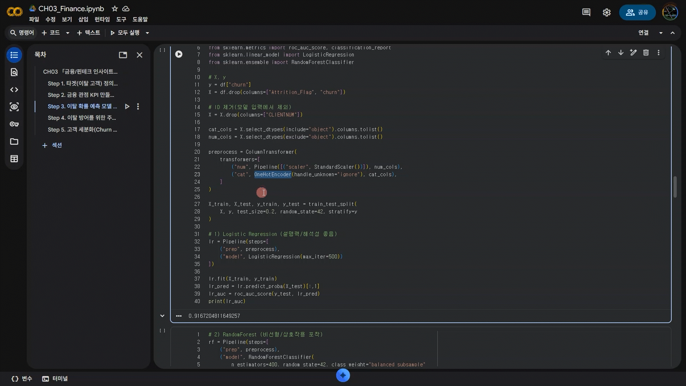Open the Run all dropdown arrow
This screenshot has width=686, height=386.
pyautogui.click(x=147, y=33)
